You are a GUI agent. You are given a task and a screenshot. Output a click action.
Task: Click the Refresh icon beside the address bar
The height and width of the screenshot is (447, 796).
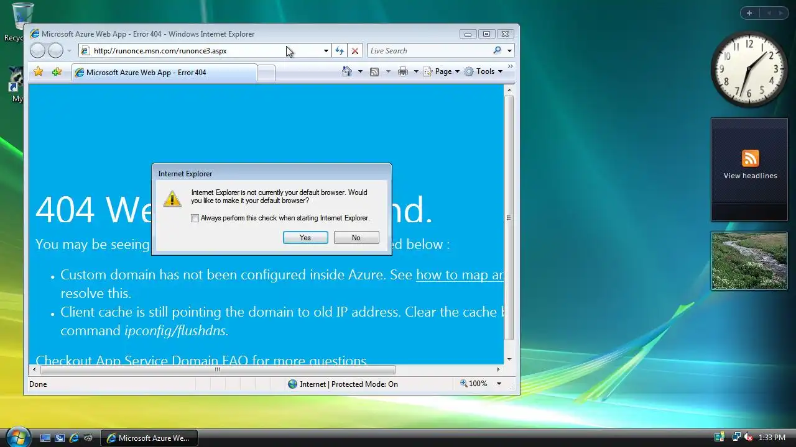(x=340, y=51)
